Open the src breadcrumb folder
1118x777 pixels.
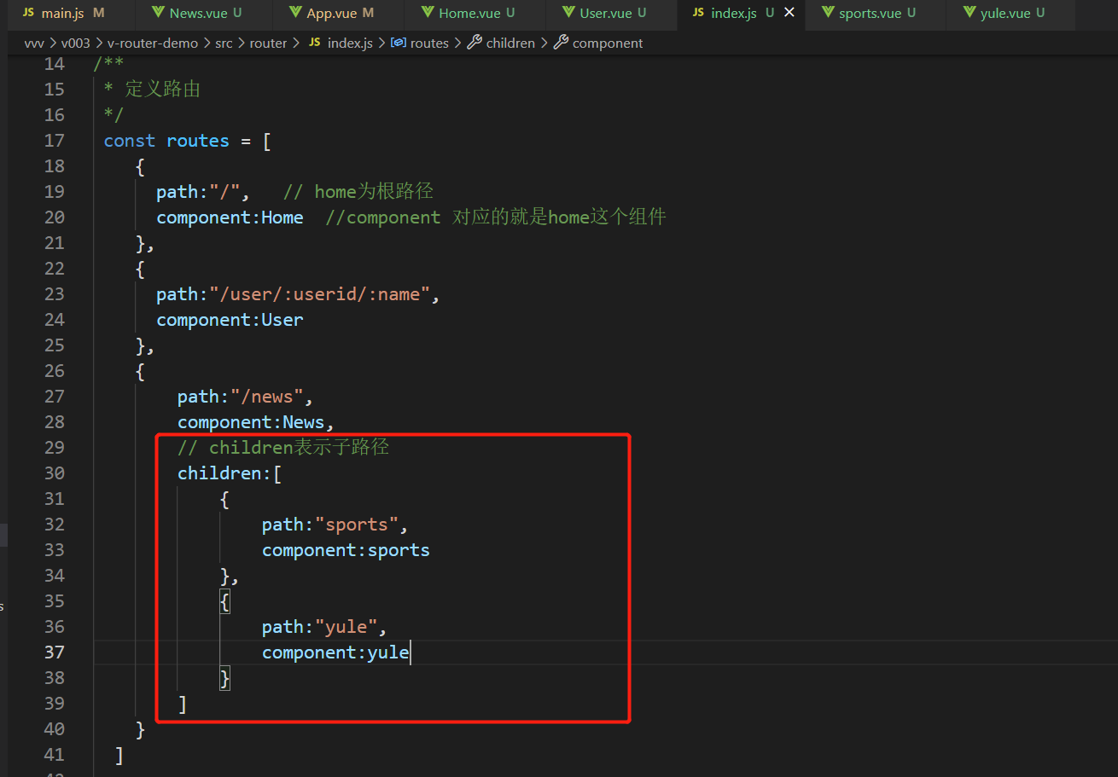click(x=224, y=43)
